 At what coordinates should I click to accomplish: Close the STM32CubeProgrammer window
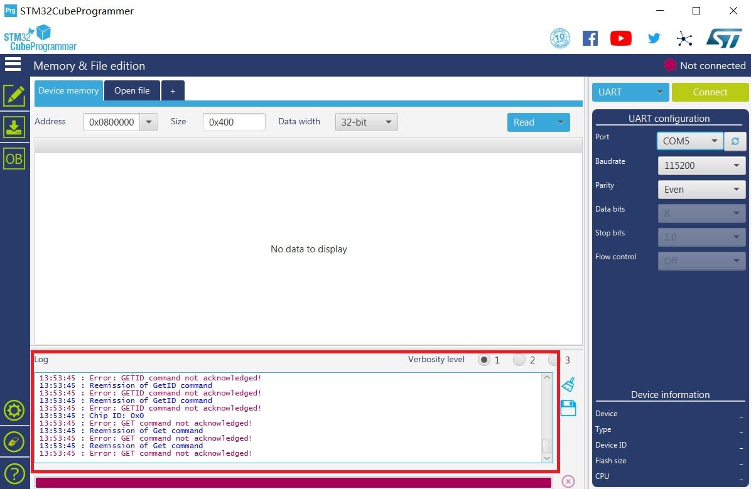[x=733, y=11]
